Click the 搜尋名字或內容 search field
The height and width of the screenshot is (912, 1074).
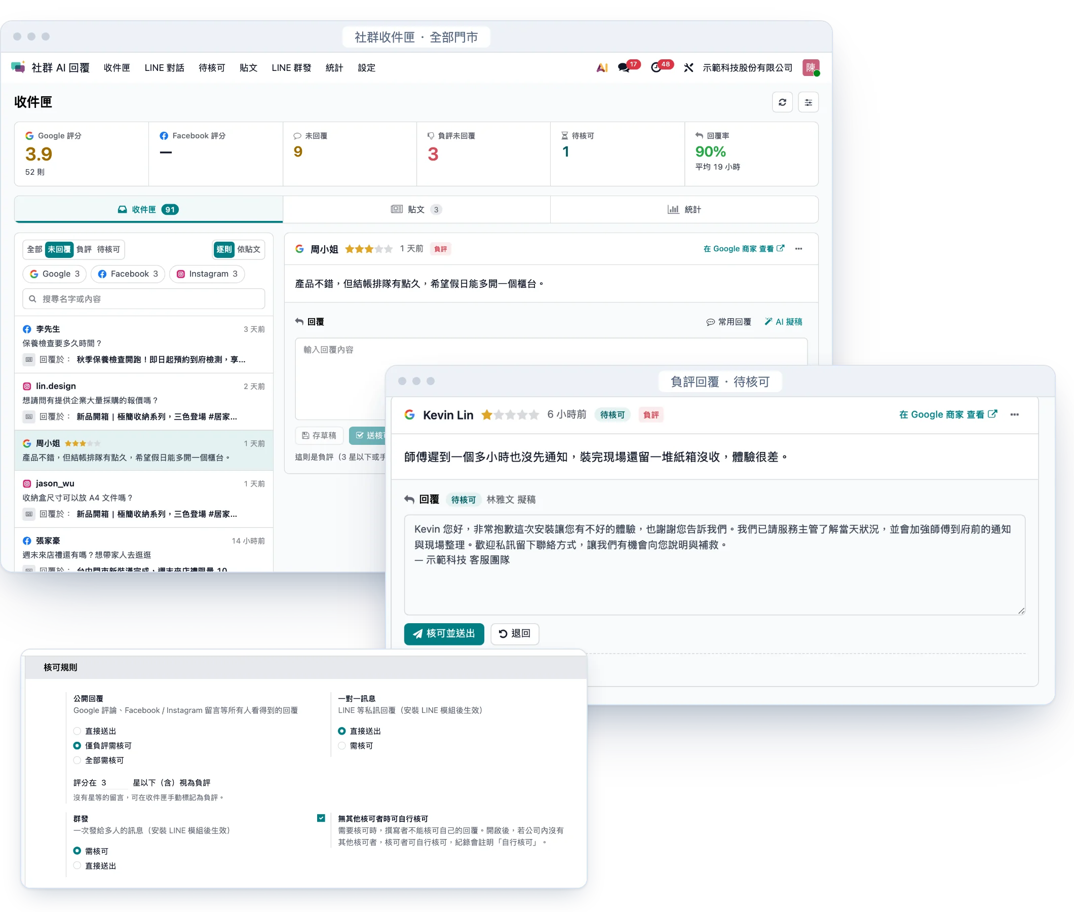pyautogui.click(x=144, y=299)
